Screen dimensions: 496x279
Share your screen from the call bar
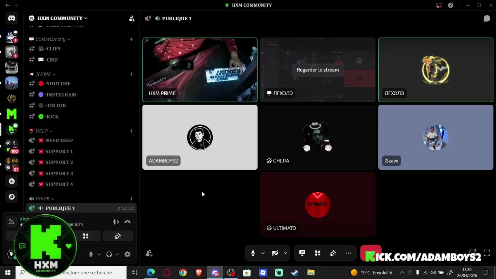(x=302, y=253)
